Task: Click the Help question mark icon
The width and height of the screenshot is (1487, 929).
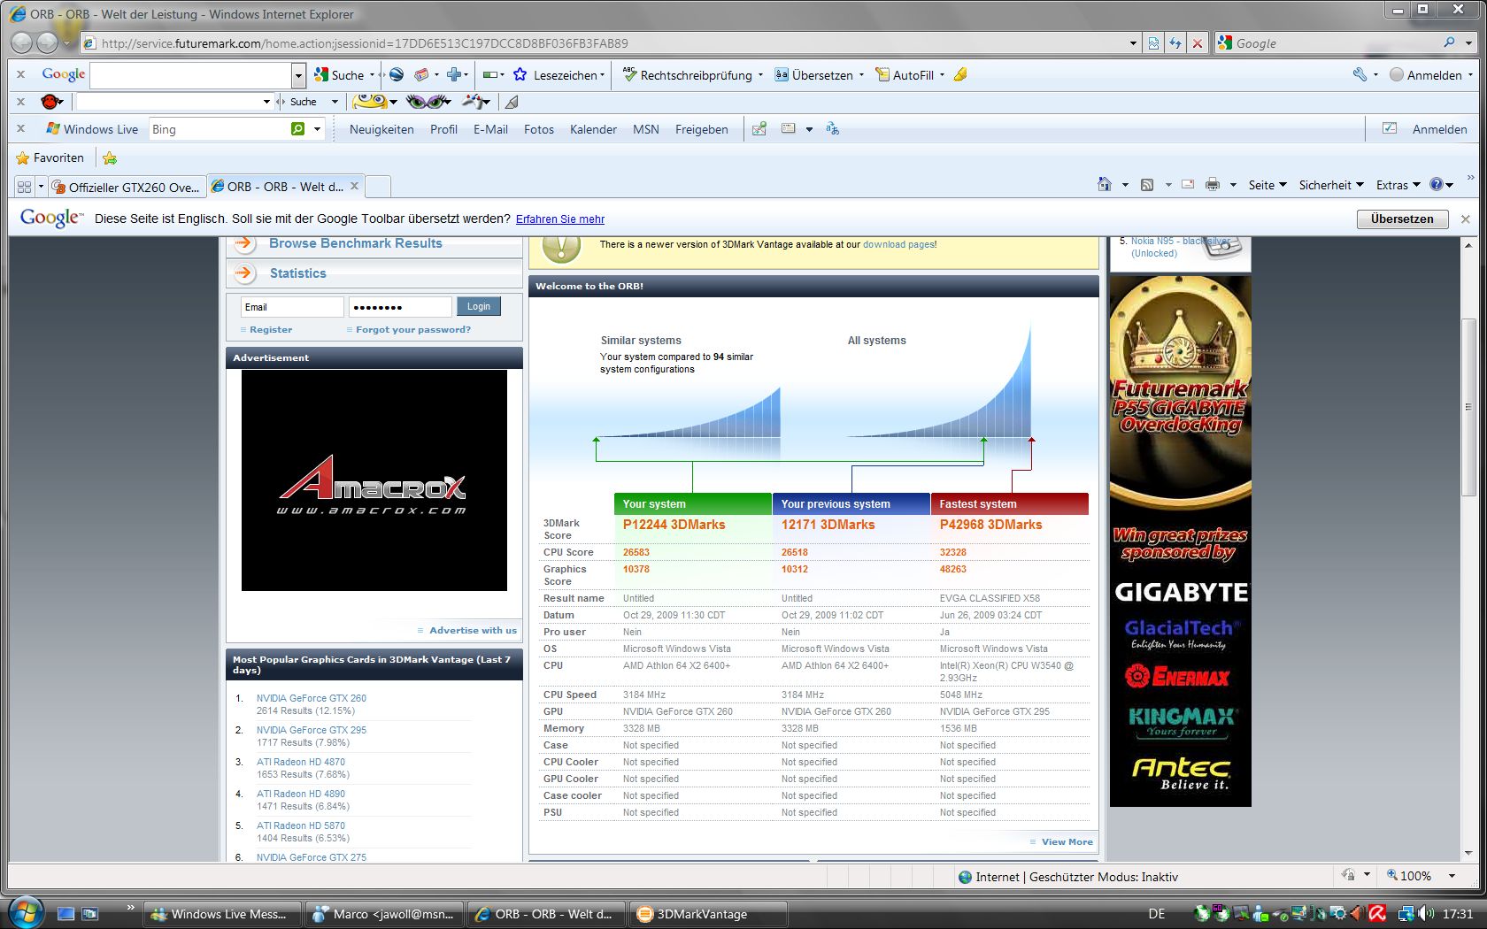Action: (1437, 185)
